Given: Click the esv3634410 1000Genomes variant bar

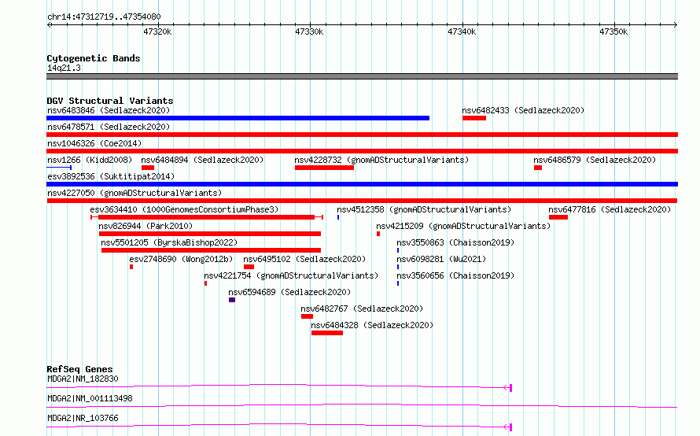Looking at the screenshot, I should click(207, 217).
